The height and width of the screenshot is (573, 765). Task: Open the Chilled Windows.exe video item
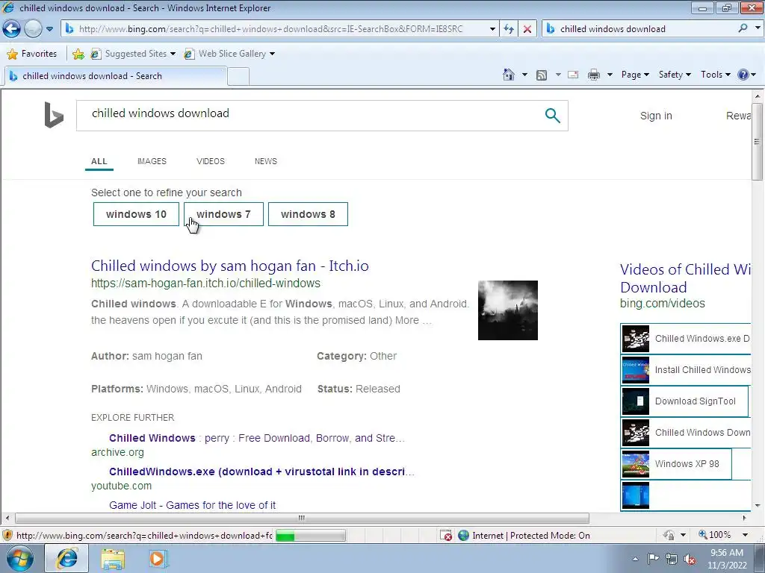point(686,339)
